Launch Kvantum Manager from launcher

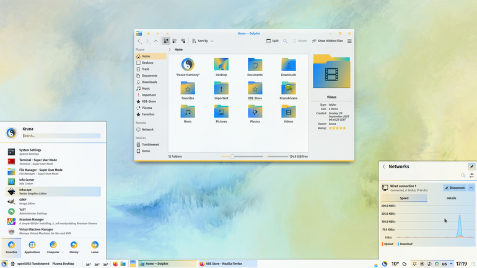[53, 221]
